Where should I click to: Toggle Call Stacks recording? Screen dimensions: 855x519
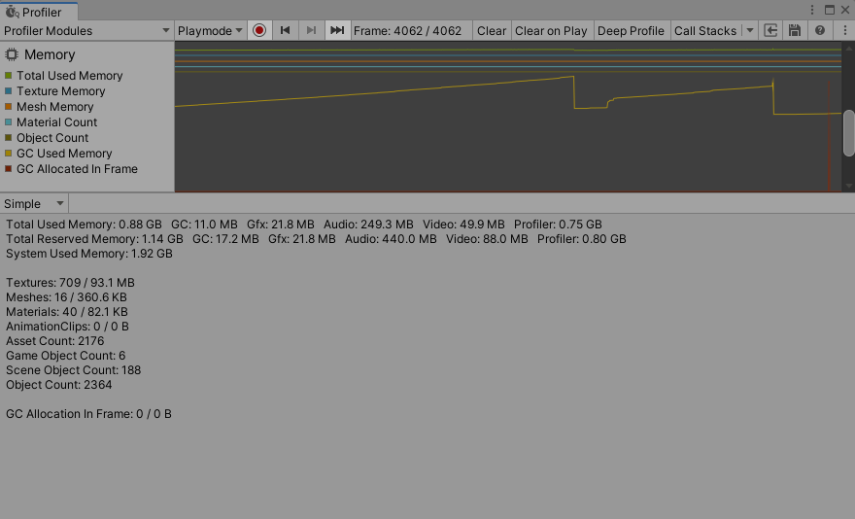[704, 30]
